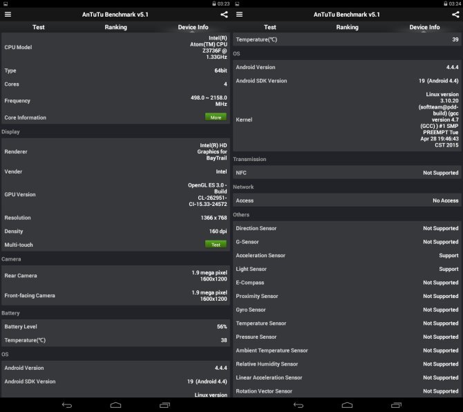463x412 pixels.
Task: Select the Gyro Sensor row
Action: (347, 310)
